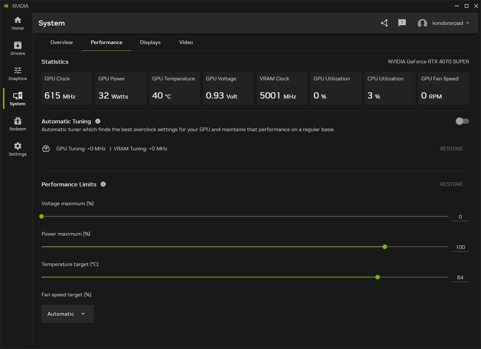Switch to the Displays tab
481x349 pixels.
tap(150, 42)
